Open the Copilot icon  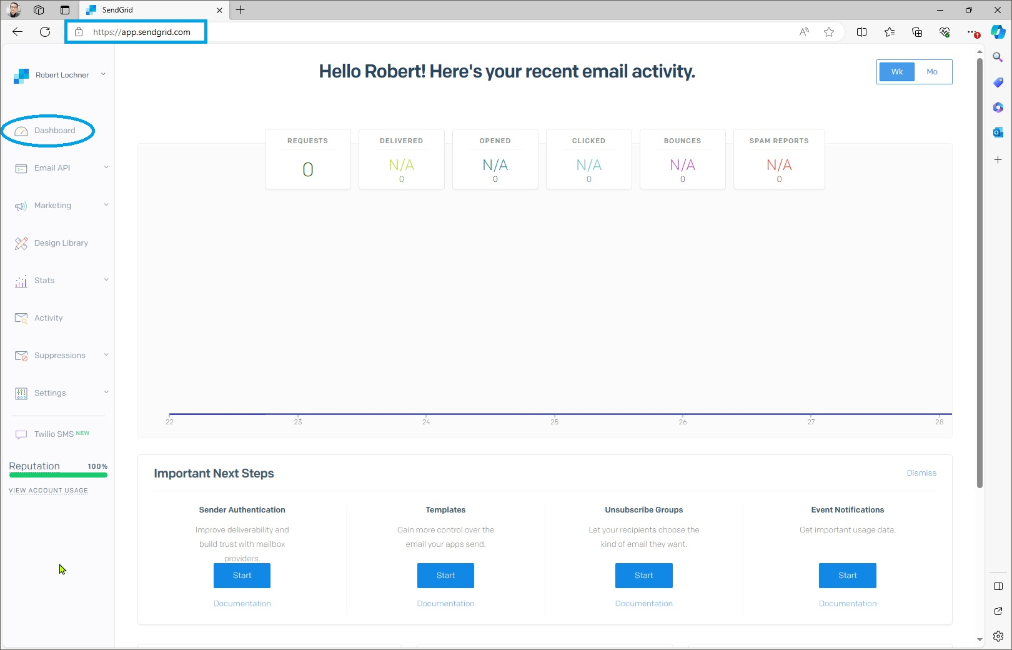pos(998,32)
